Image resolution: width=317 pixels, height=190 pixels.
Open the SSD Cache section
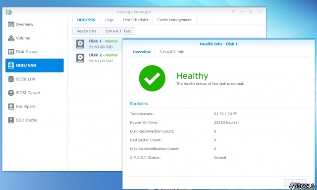pyautogui.click(x=34, y=120)
